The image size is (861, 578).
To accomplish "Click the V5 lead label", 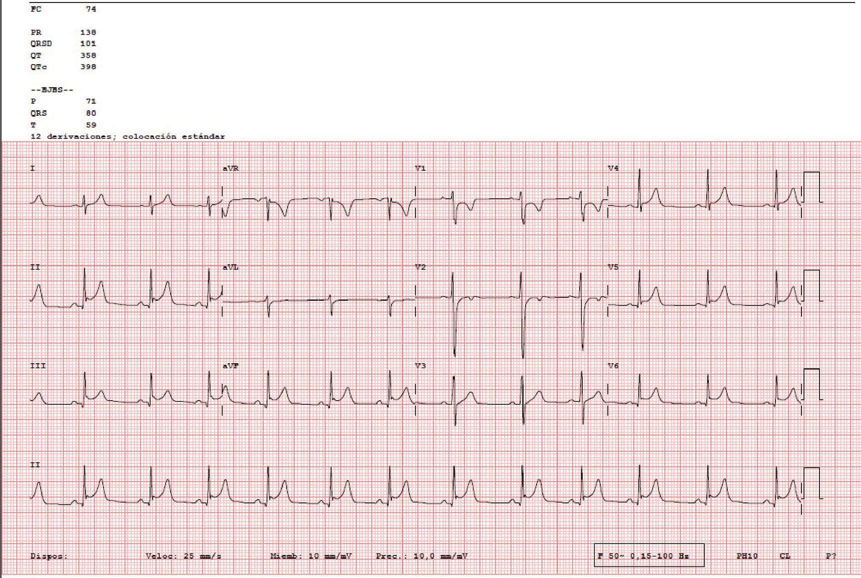I will 613,267.
